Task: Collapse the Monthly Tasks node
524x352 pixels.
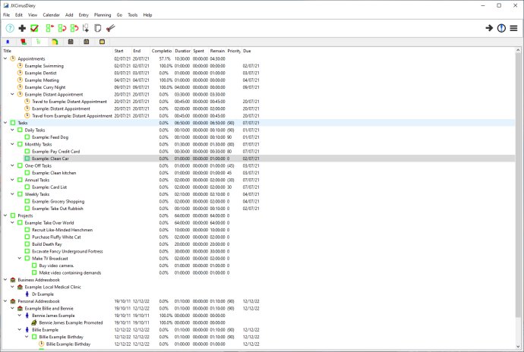Action: pos(12,144)
